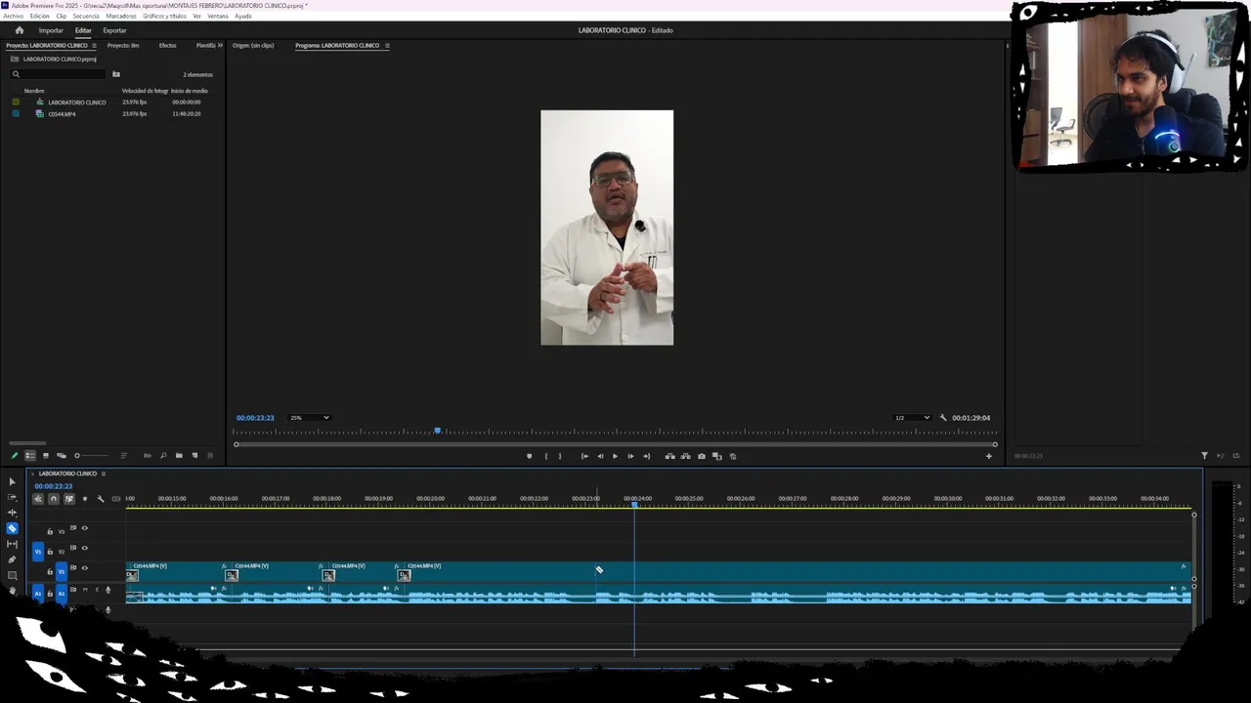Open the Program monitor button editor plus
The image size is (1251, 703).
tap(988, 456)
